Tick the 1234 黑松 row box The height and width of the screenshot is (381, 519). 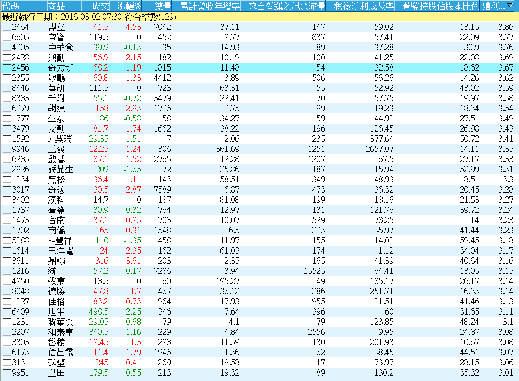tap(6, 180)
